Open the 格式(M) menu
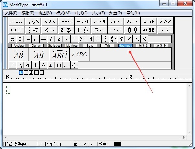The width and height of the screenshot is (195, 149). (63, 13)
